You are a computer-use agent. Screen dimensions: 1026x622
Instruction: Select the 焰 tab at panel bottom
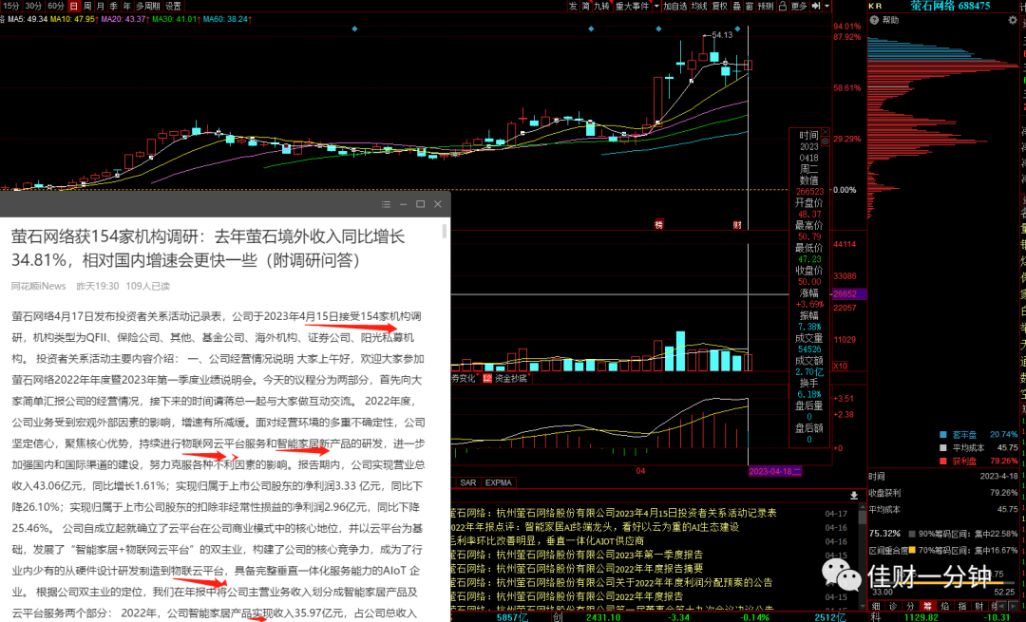pyautogui.click(x=945, y=606)
